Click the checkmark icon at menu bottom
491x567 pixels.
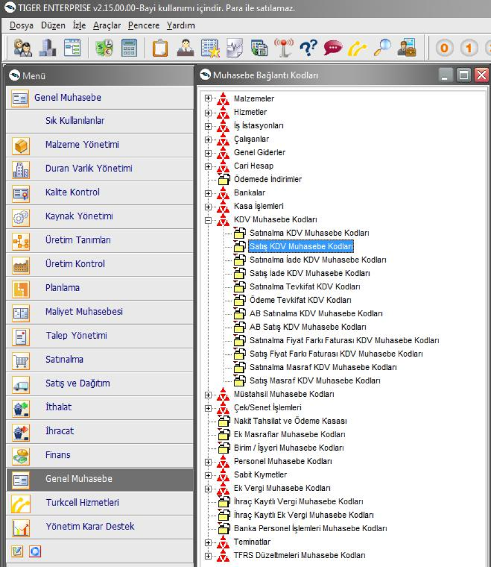[x=17, y=551]
